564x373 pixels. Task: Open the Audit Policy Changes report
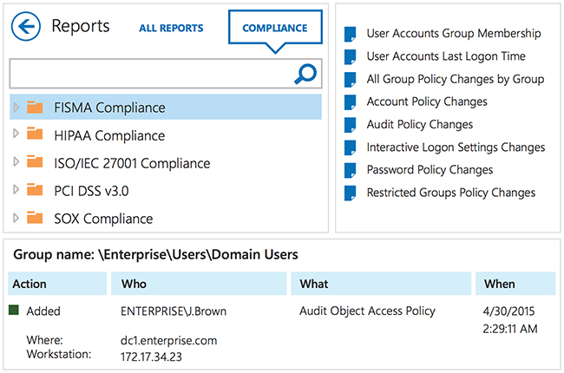(x=419, y=125)
